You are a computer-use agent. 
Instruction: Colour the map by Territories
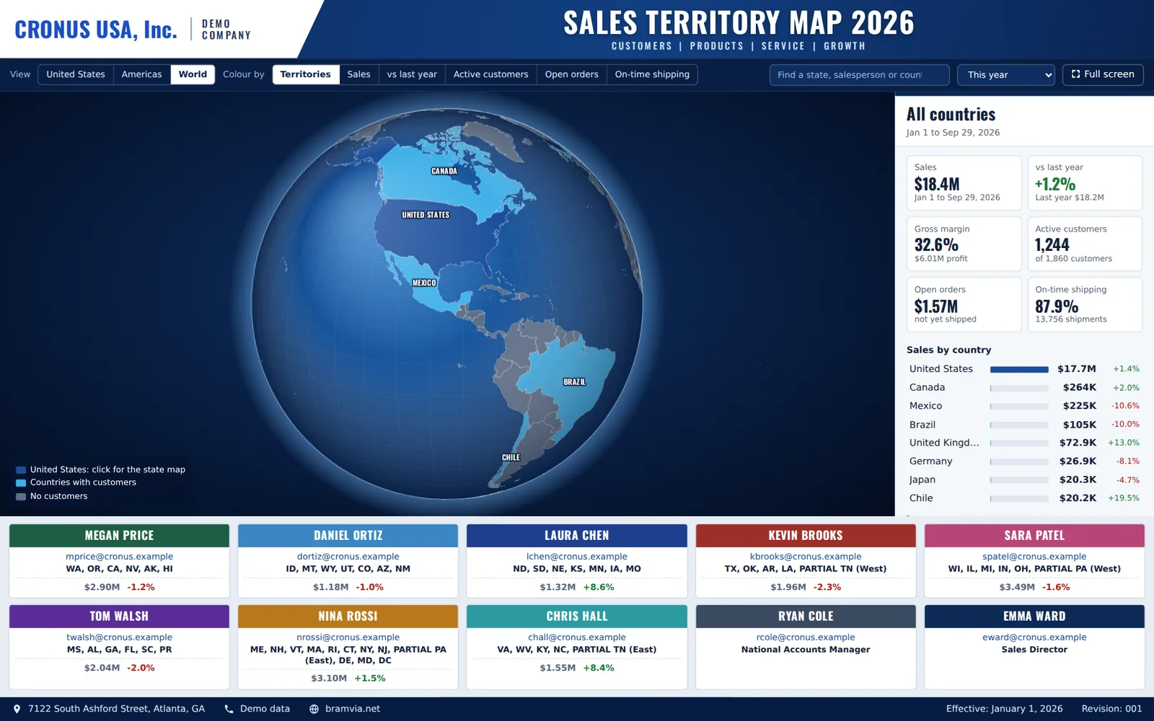[306, 74]
